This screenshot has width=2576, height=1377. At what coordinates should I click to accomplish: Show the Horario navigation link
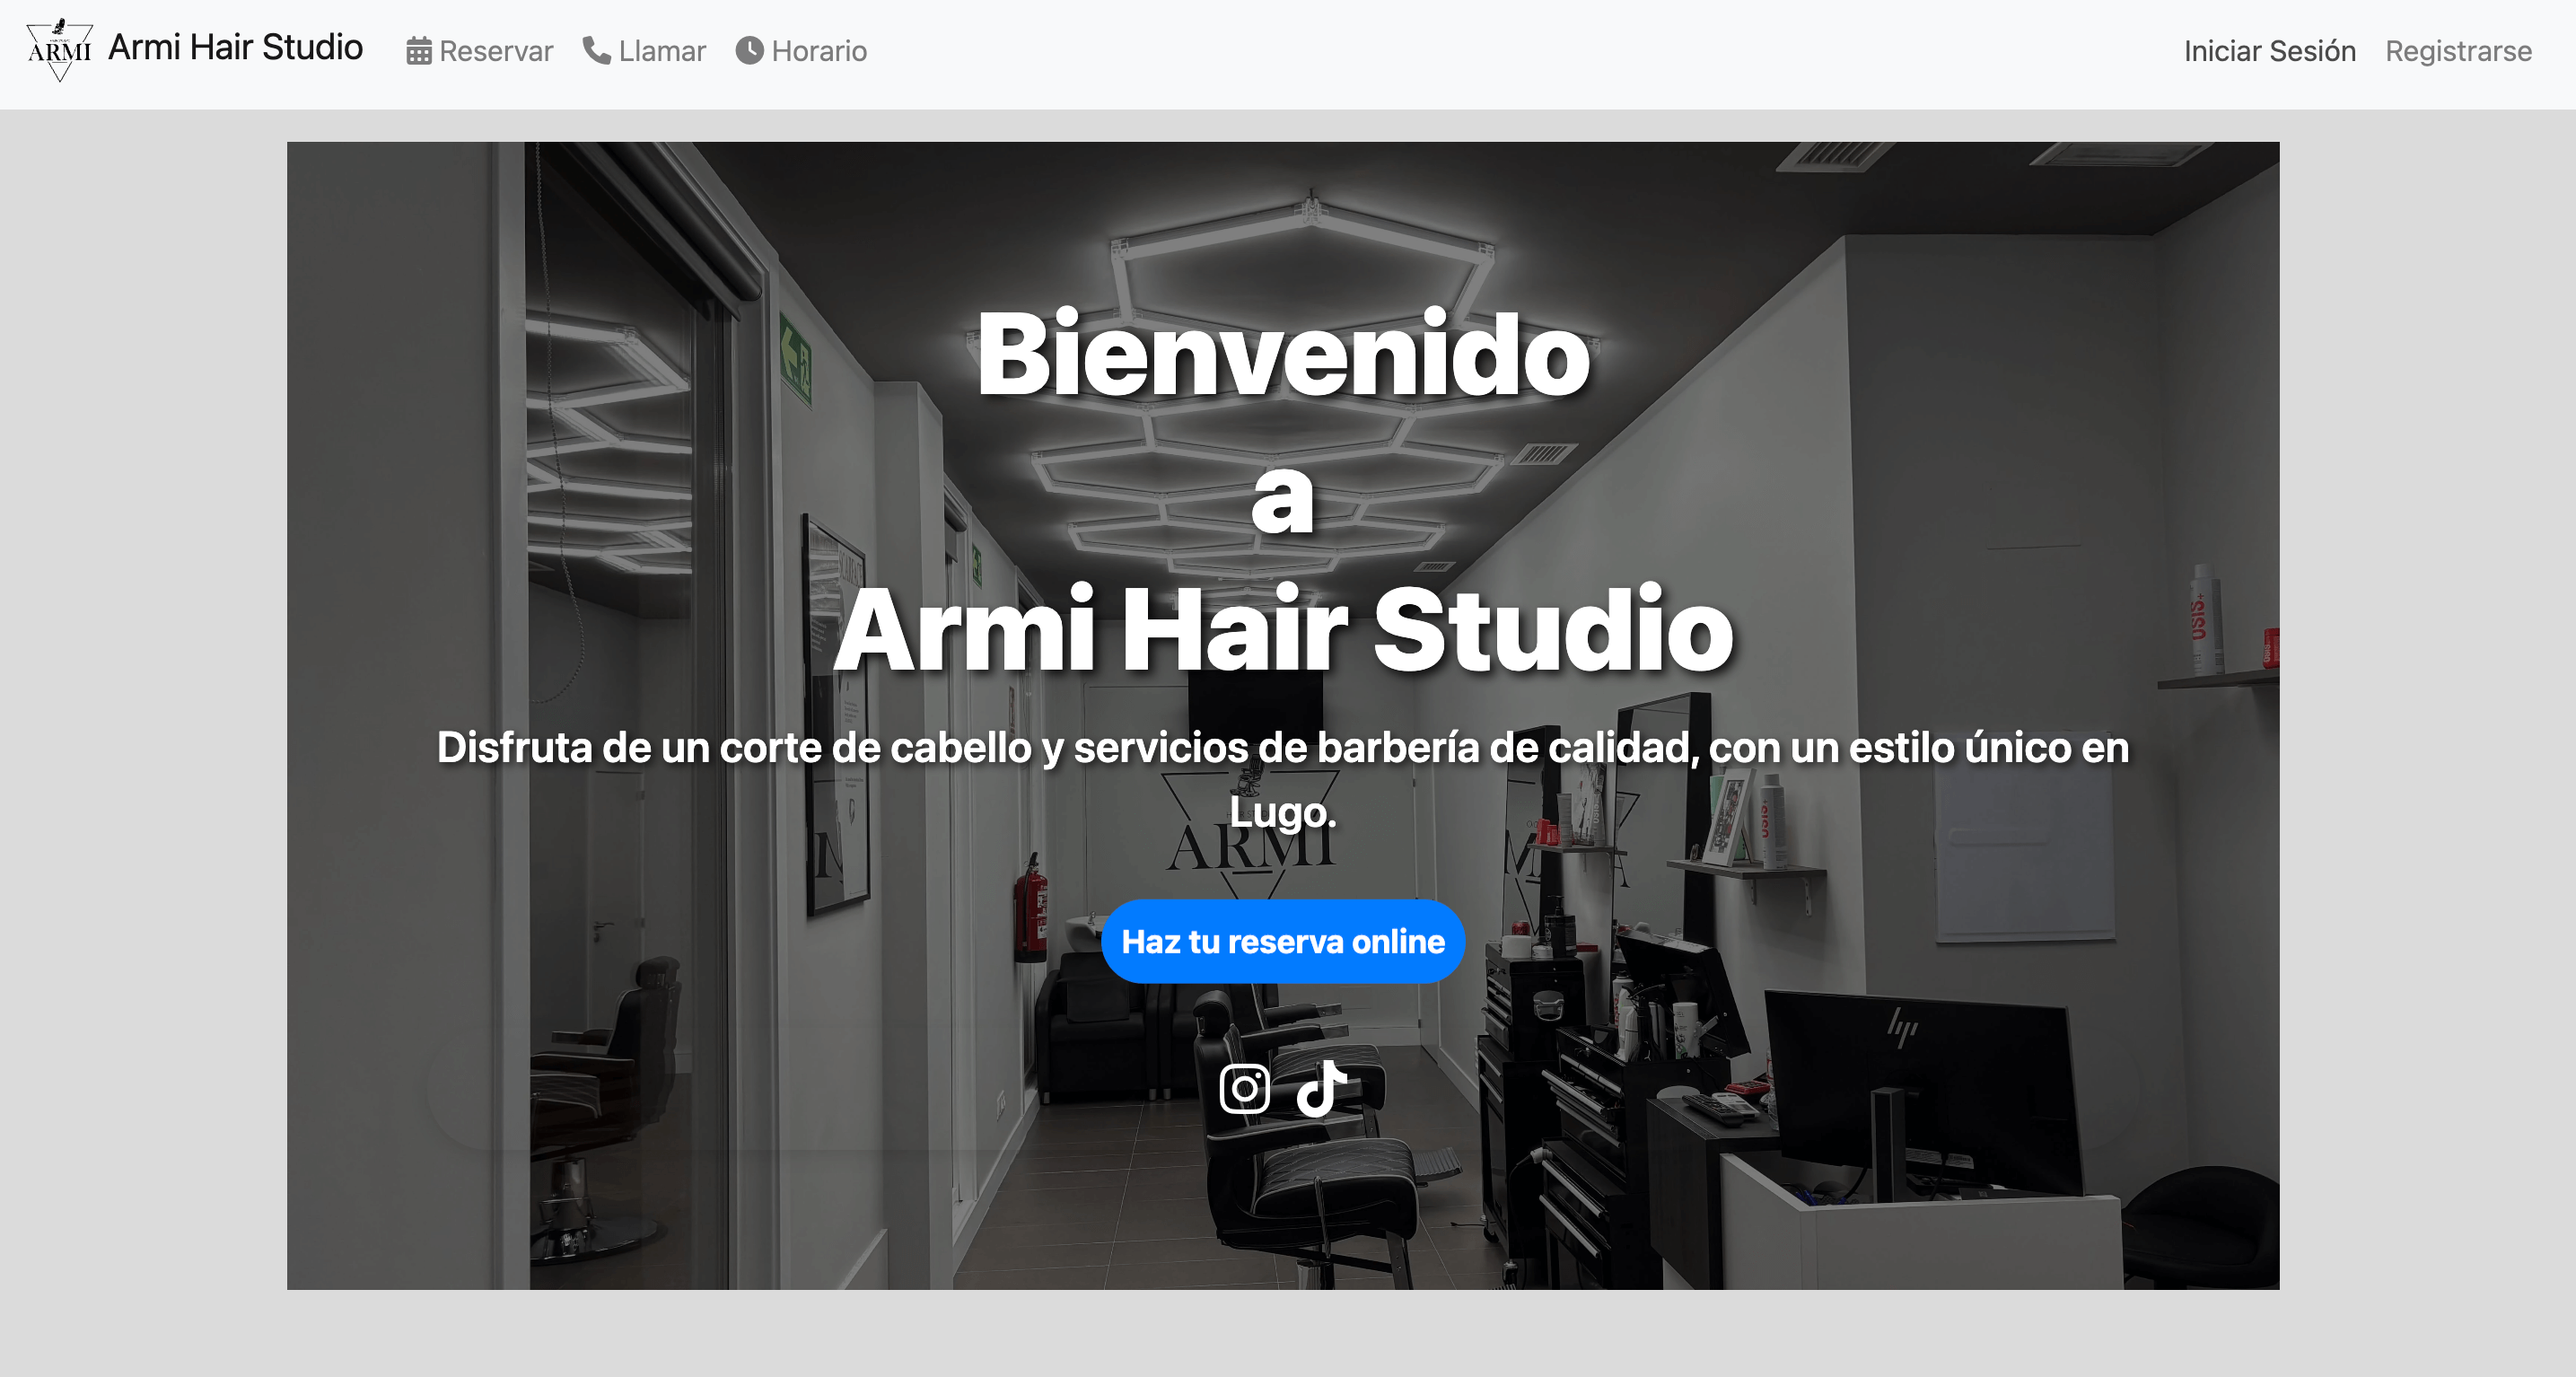(818, 51)
